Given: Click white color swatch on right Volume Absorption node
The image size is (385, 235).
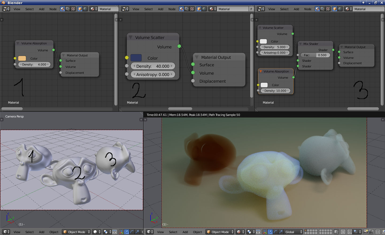Looking at the screenshot, I should pyautogui.click(x=264, y=85).
